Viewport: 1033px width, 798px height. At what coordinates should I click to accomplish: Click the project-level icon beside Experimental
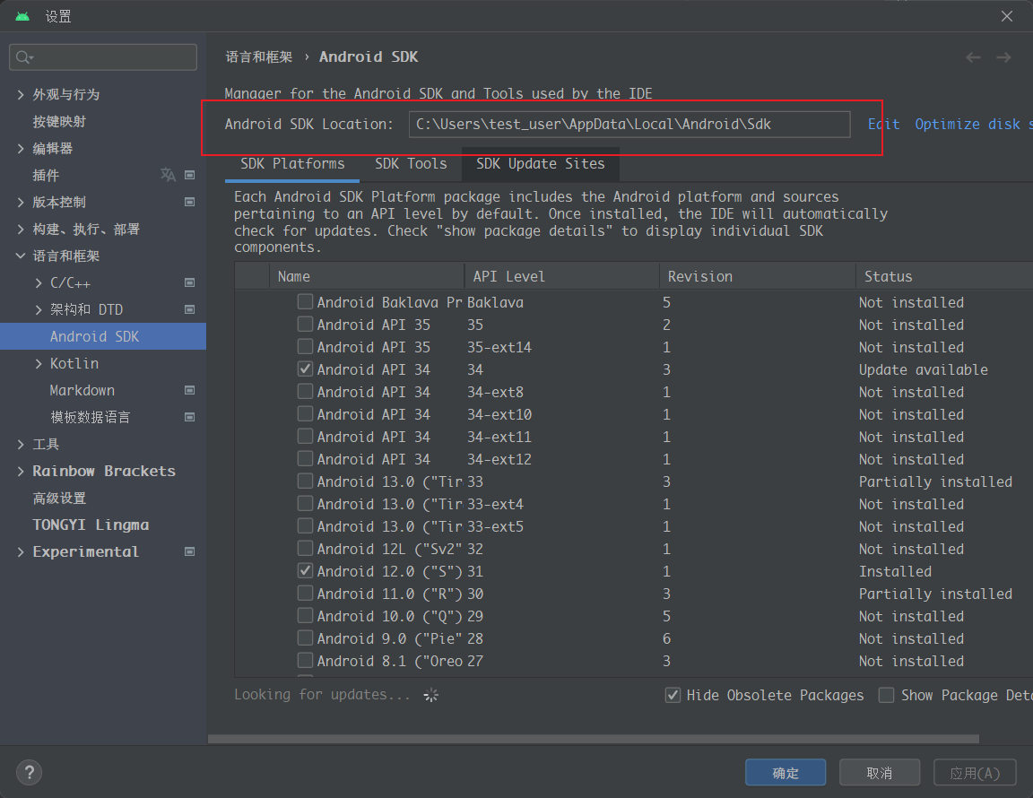point(190,551)
